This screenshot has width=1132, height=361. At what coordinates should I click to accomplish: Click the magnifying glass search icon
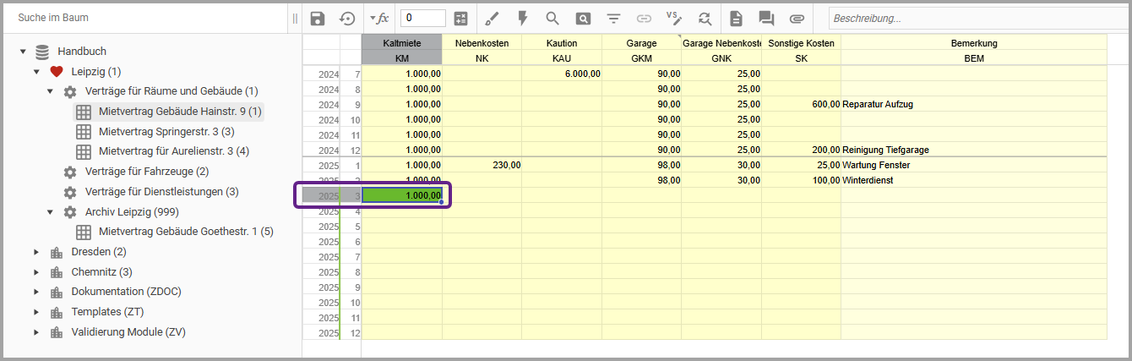pos(552,18)
